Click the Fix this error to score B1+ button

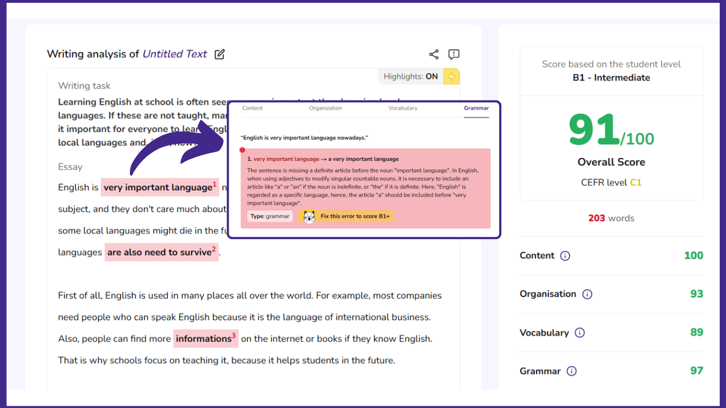tap(345, 216)
